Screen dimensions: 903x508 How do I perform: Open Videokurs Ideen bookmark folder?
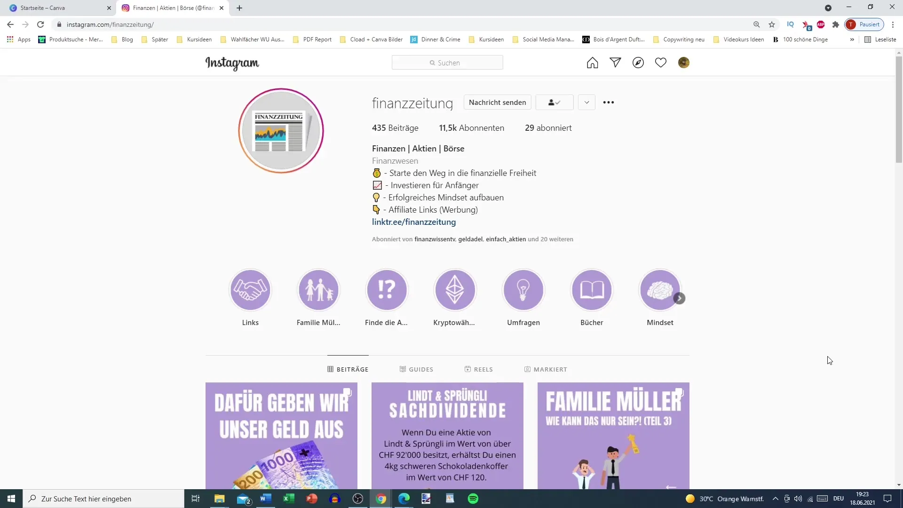point(738,40)
